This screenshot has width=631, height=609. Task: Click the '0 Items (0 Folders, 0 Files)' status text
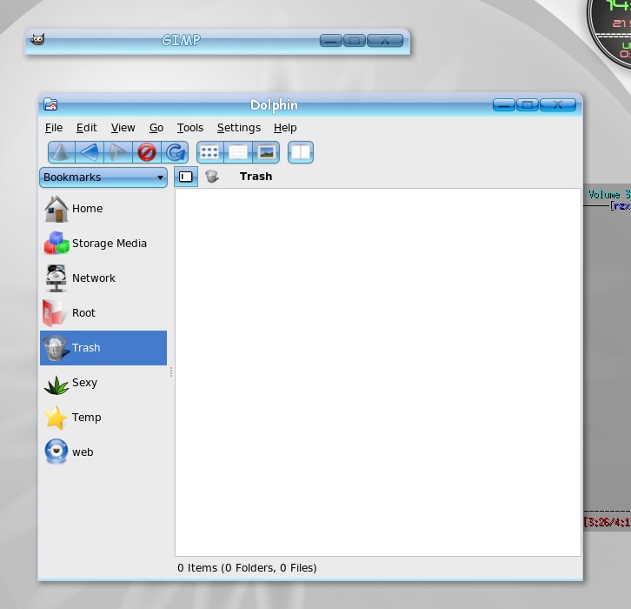pyautogui.click(x=247, y=568)
